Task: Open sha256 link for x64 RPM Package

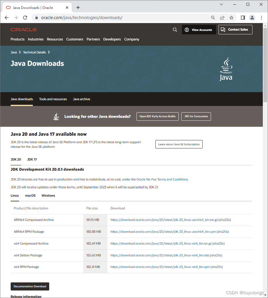Action: click(x=217, y=267)
